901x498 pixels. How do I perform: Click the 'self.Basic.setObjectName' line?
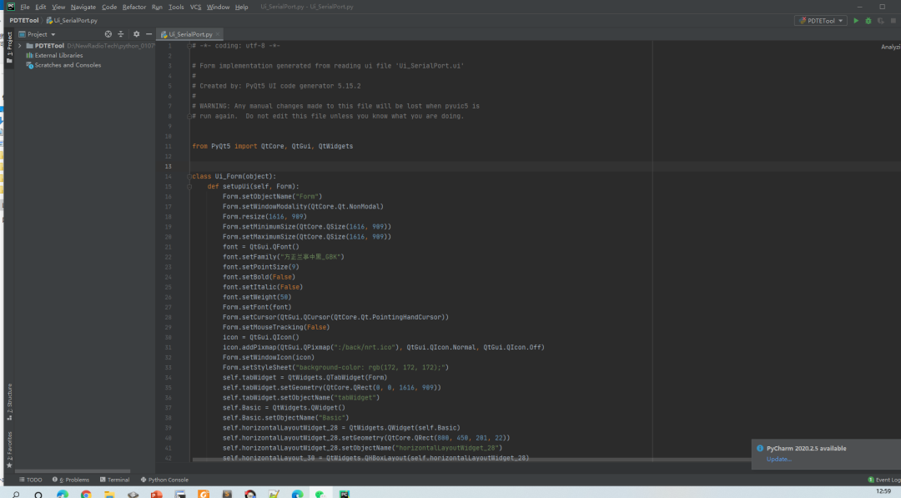[285, 418]
